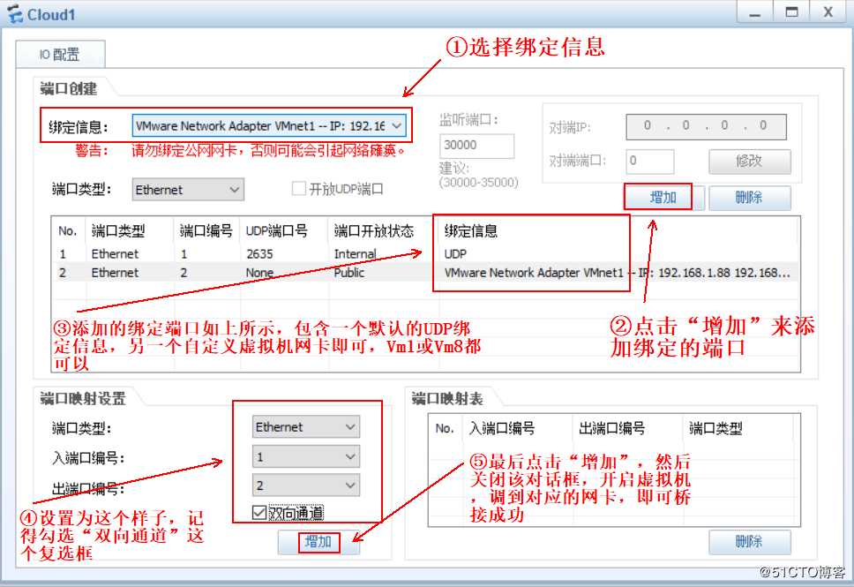Image resolution: width=854 pixels, height=587 pixels.
Task: Click the 绑定信息 column header
Action: [470, 231]
